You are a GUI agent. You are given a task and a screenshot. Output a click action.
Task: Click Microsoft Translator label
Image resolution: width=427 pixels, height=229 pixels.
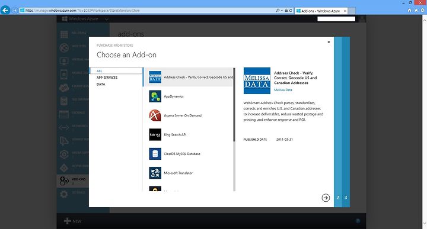[x=178, y=173]
